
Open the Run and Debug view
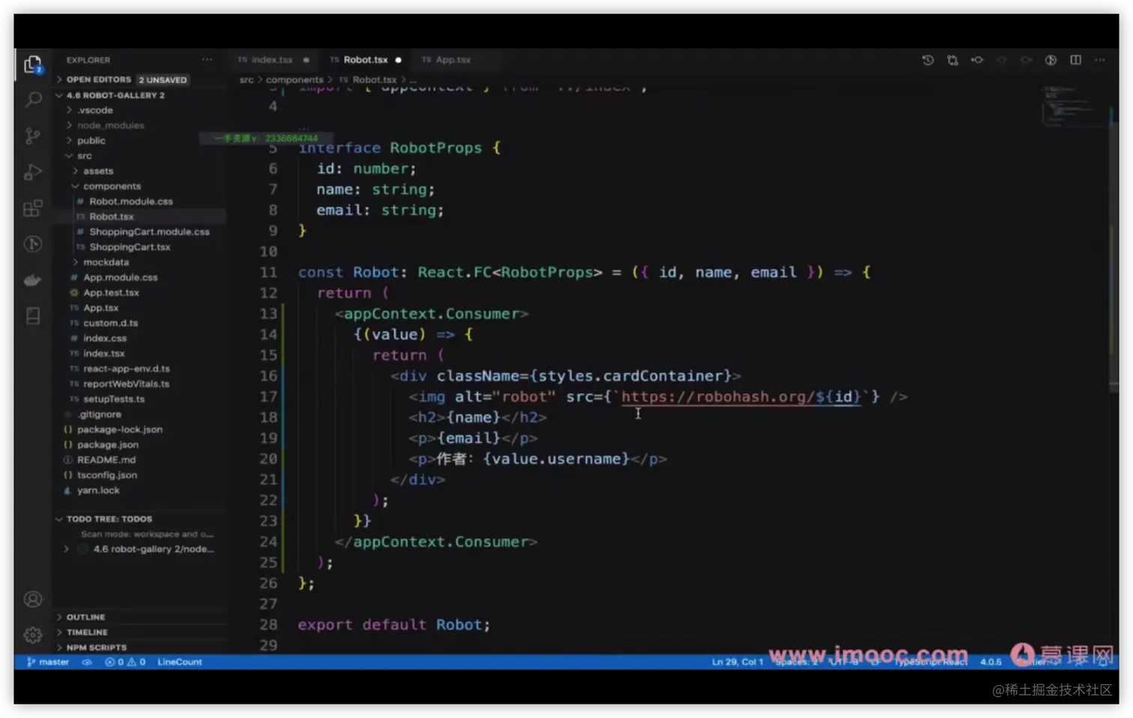pyautogui.click(x=33, y=171)
